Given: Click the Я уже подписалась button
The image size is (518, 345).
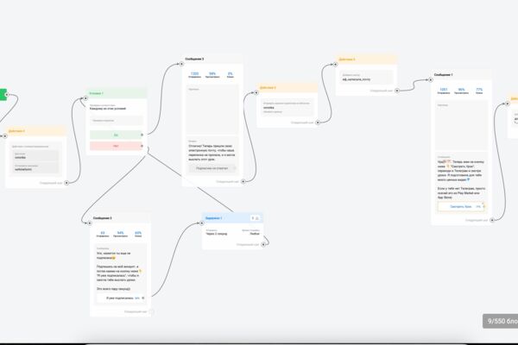Looking at the screenshot, I should click(120, 298).
